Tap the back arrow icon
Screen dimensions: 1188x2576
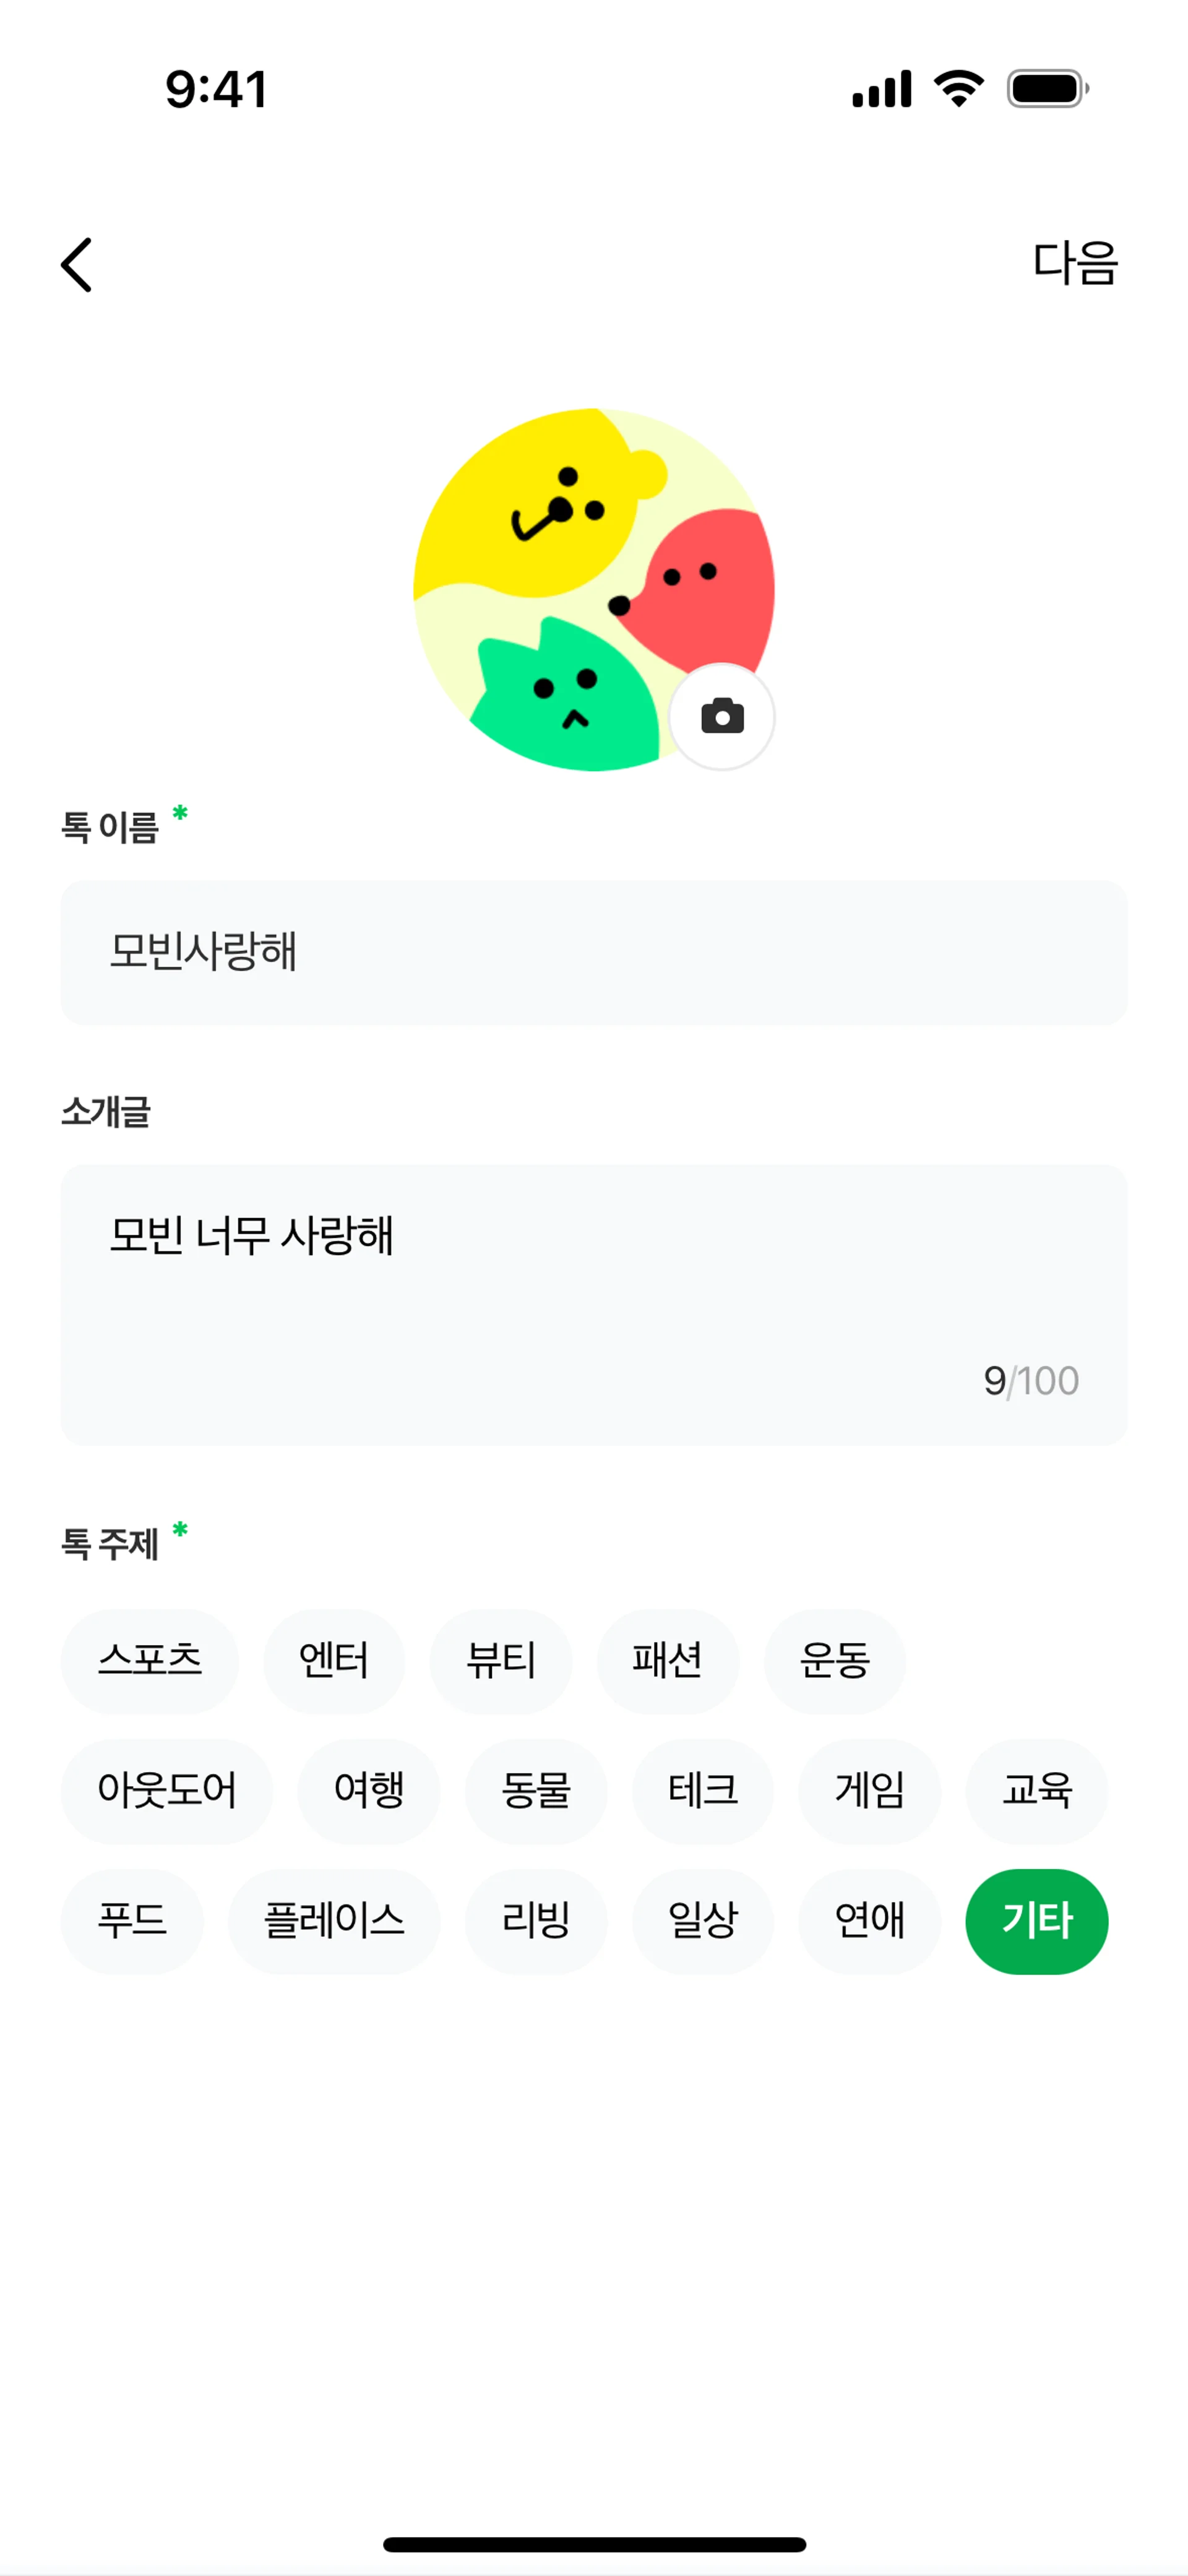point(77,265)
